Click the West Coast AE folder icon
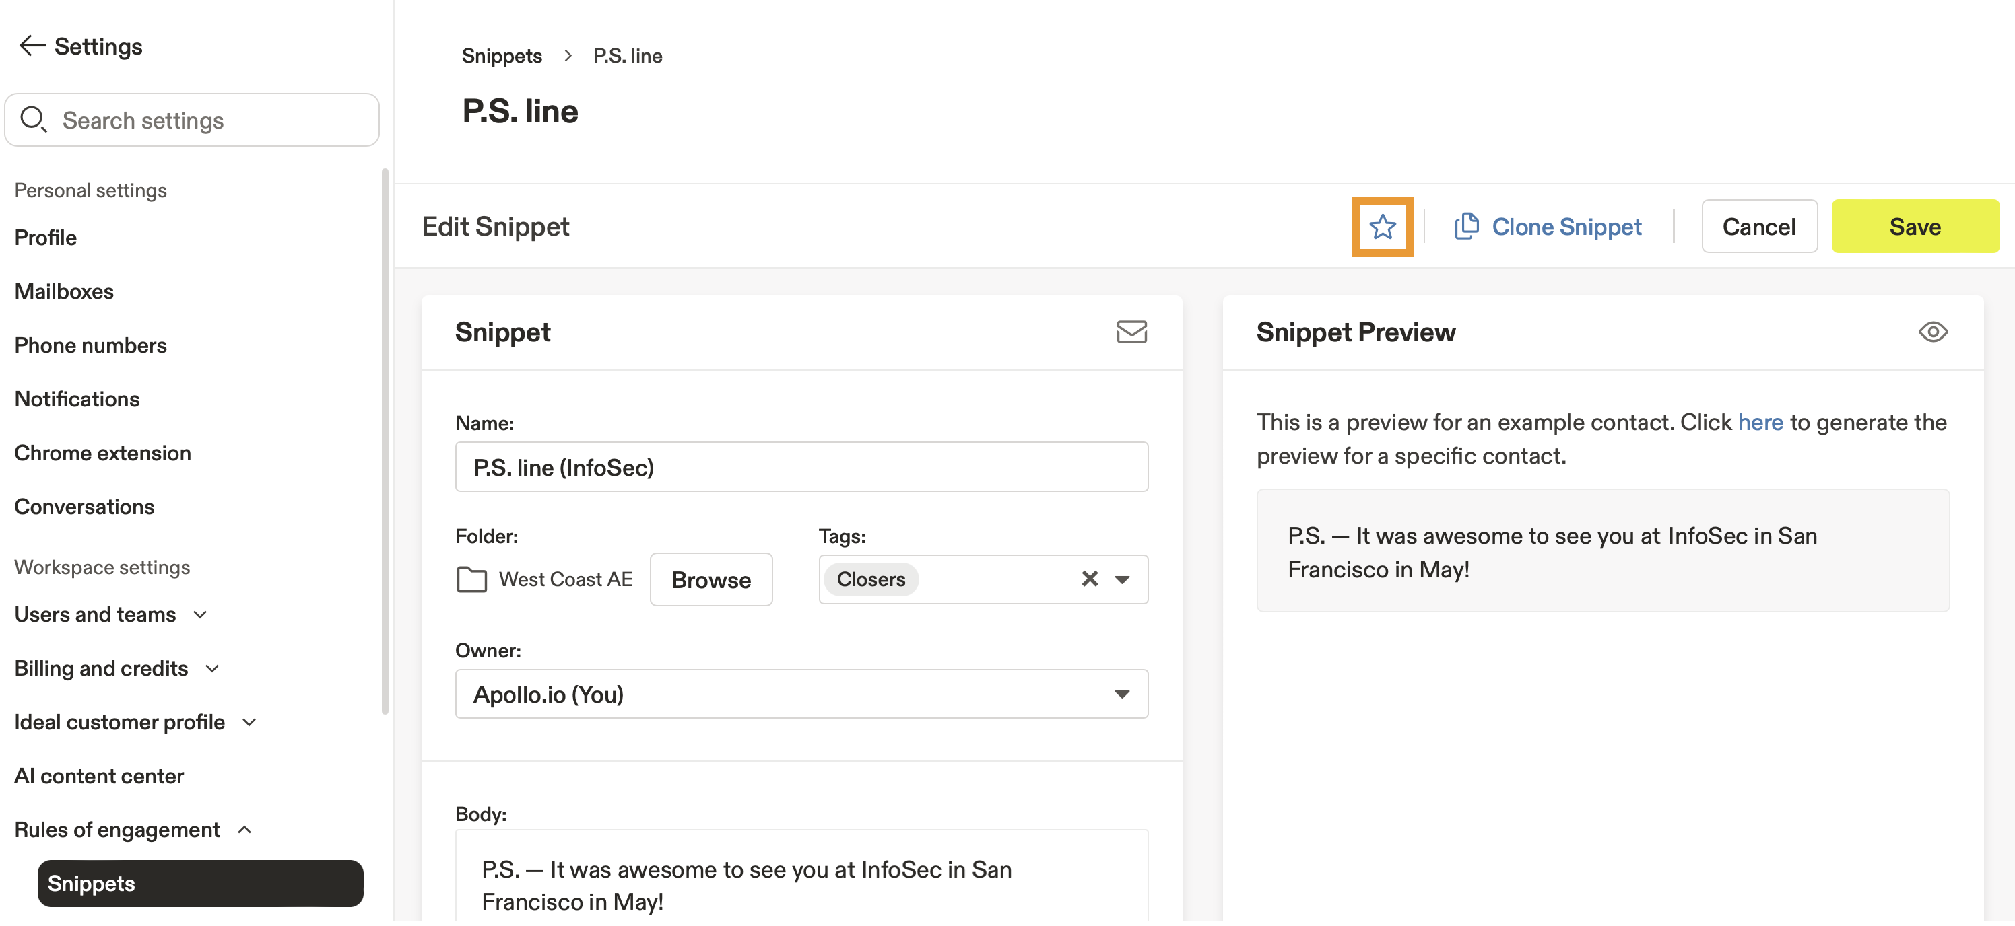The height and width of the screenshot is (926, 2015). pos(471,579)
